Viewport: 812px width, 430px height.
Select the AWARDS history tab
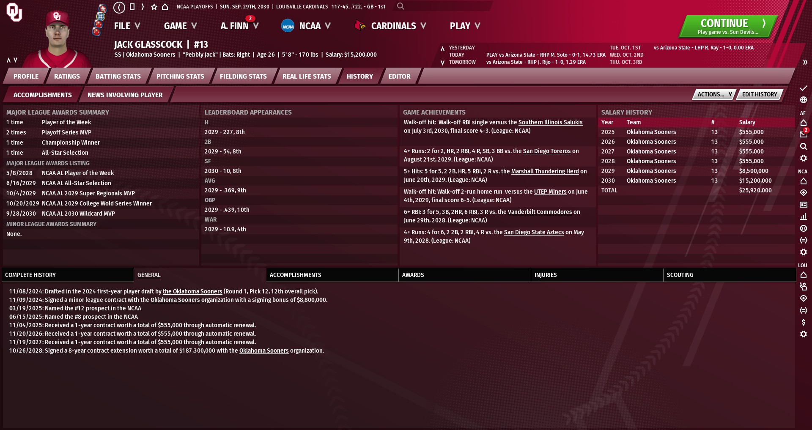point(464,275)
